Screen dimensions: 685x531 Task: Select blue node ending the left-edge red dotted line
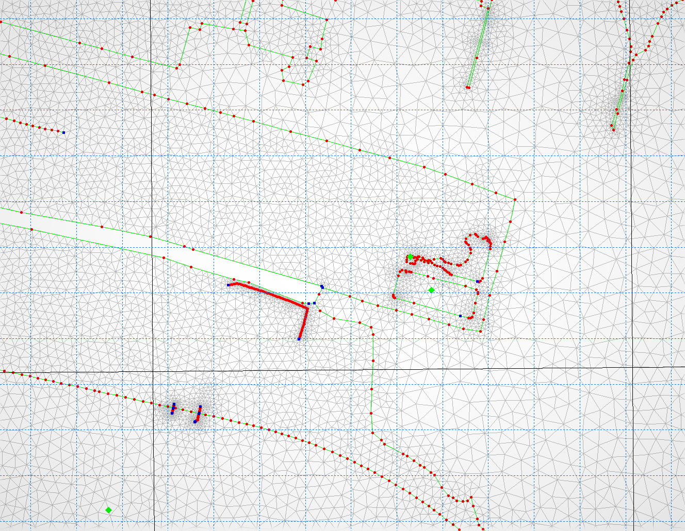(63, 133)
